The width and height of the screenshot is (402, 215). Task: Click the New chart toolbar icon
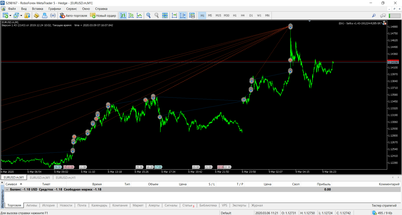(x=5, y=15)
